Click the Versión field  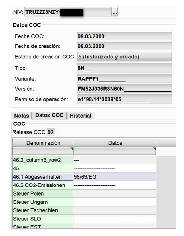pos(124,89)
